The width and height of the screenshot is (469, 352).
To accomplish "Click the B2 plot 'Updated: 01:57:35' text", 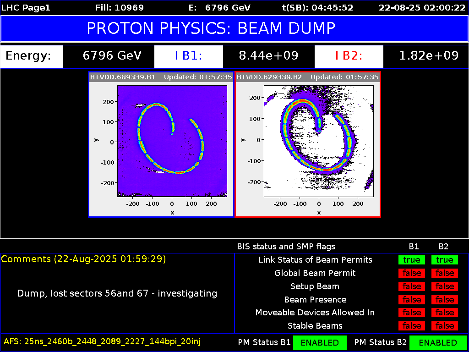I will pyautogui.click(x=344, y=77).
